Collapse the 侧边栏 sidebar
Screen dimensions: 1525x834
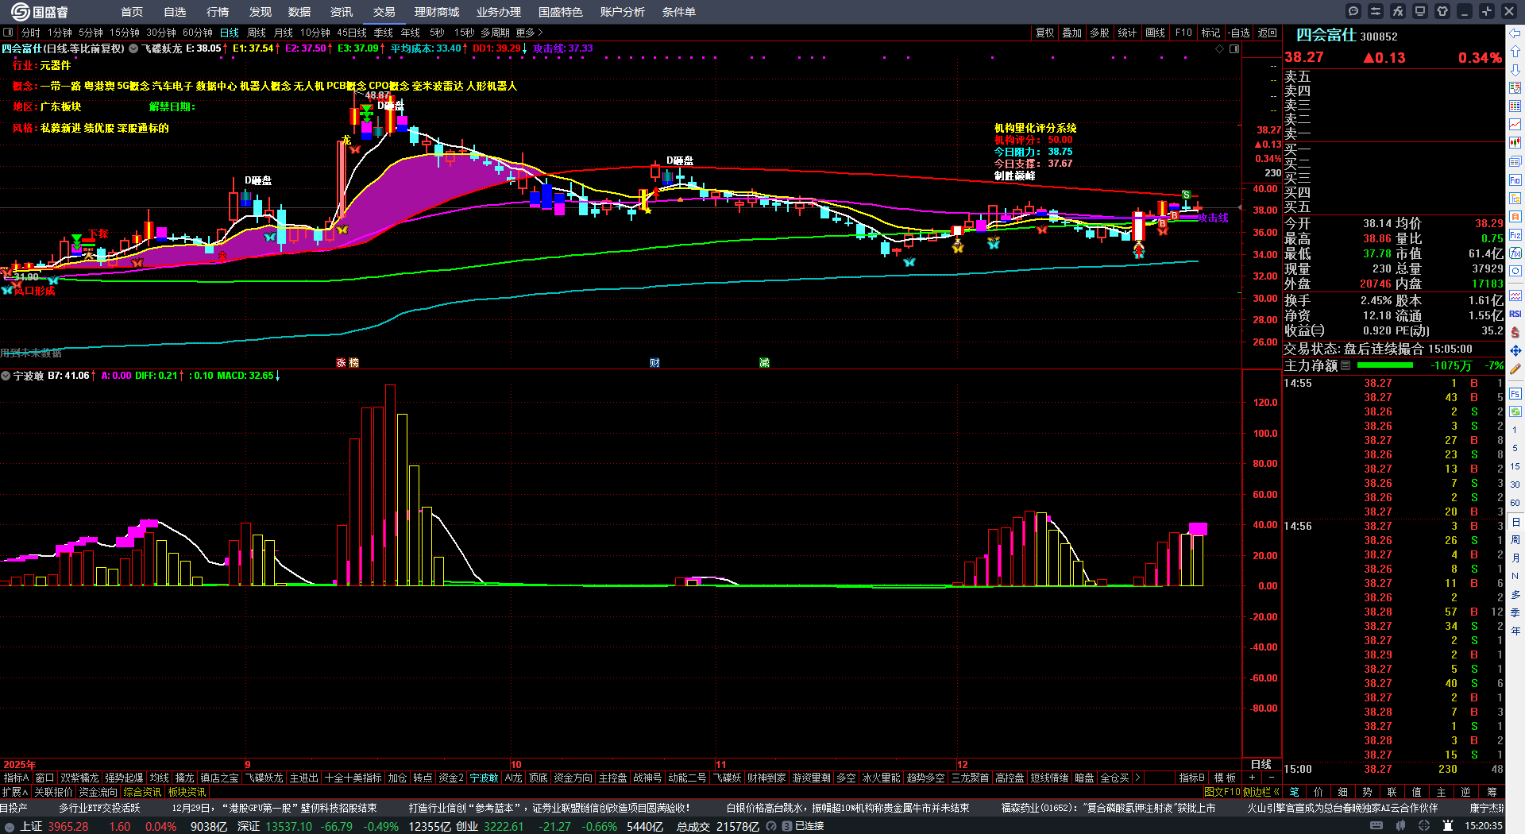pyautogui.click(x=1262, y=792)
